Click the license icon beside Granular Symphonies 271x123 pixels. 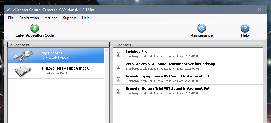point(118,79)
